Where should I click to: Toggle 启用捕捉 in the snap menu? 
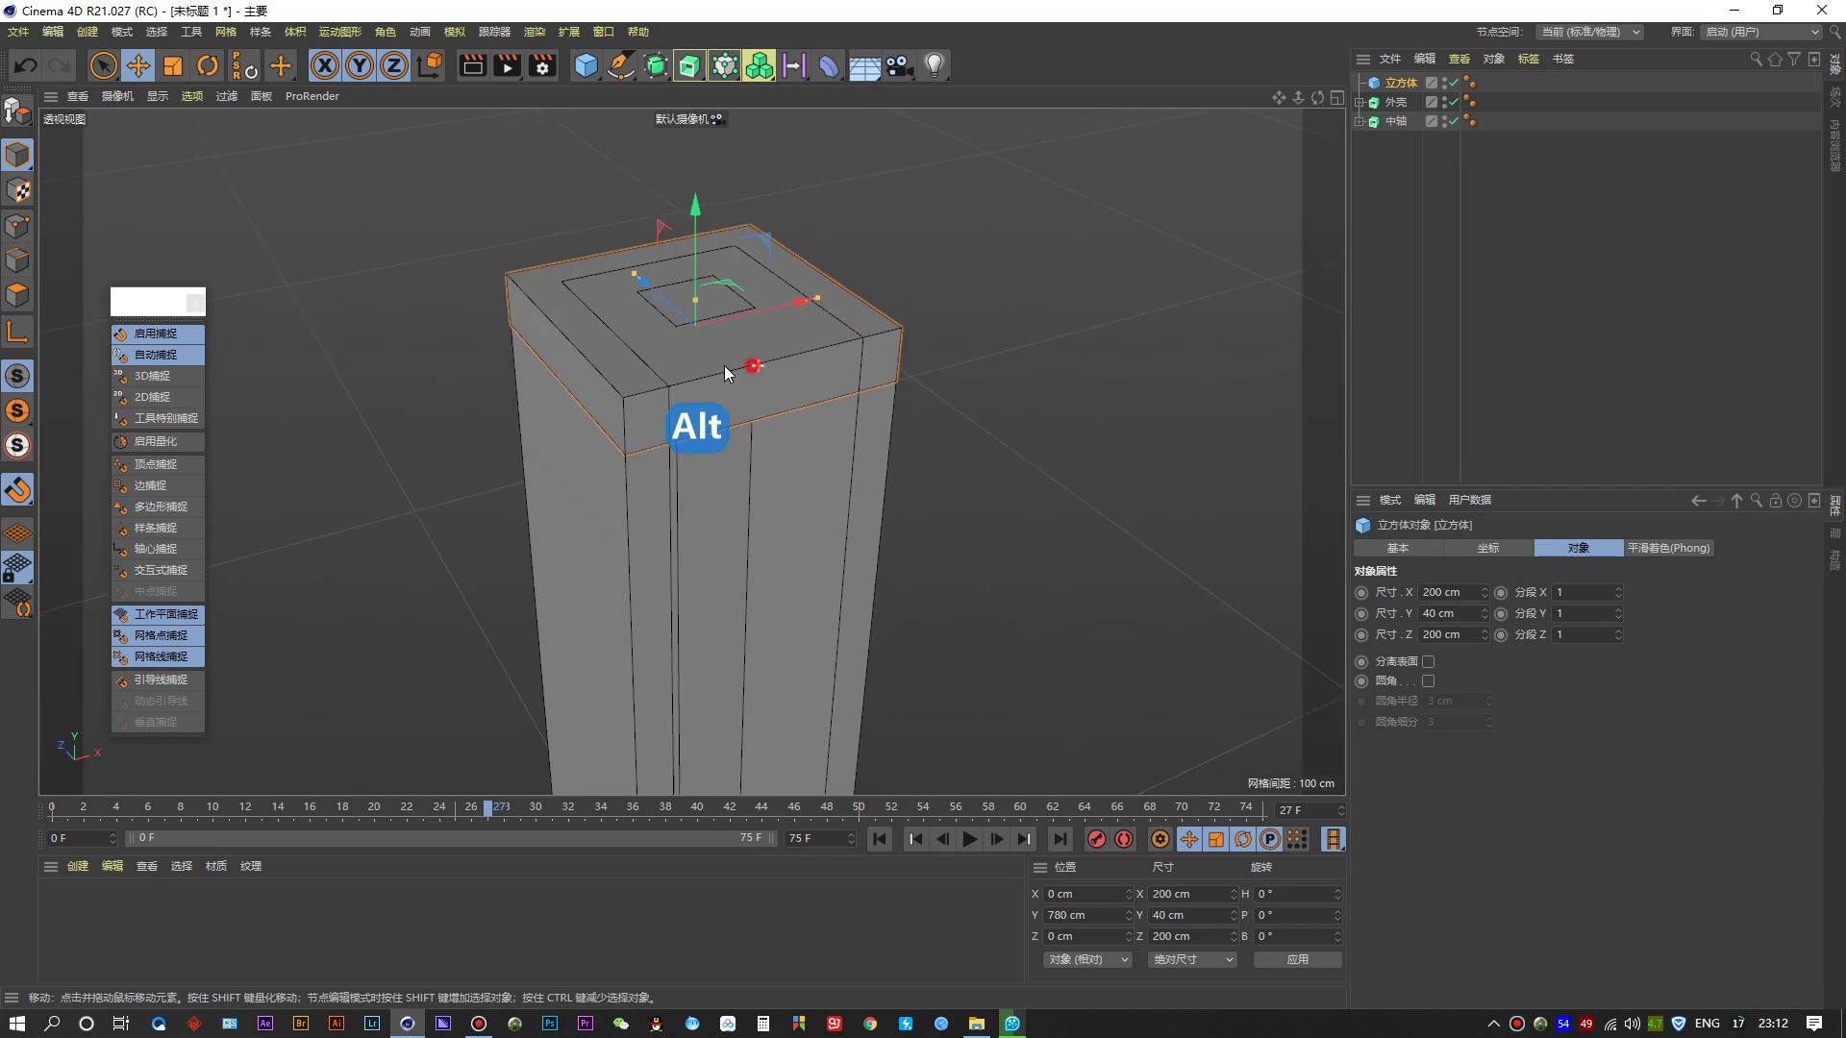click(x=158, y=334)
